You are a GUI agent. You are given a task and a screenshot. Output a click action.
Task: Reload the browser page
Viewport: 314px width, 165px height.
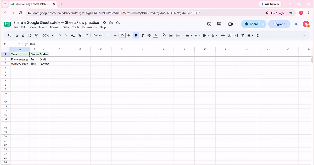(20, 13)
